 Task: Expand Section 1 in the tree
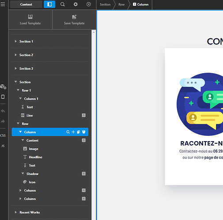[15, 41]
